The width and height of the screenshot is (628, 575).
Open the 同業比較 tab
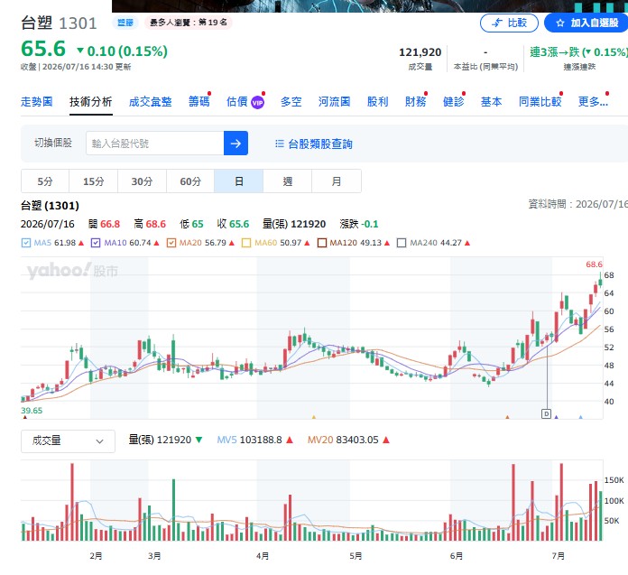[540, 102]
